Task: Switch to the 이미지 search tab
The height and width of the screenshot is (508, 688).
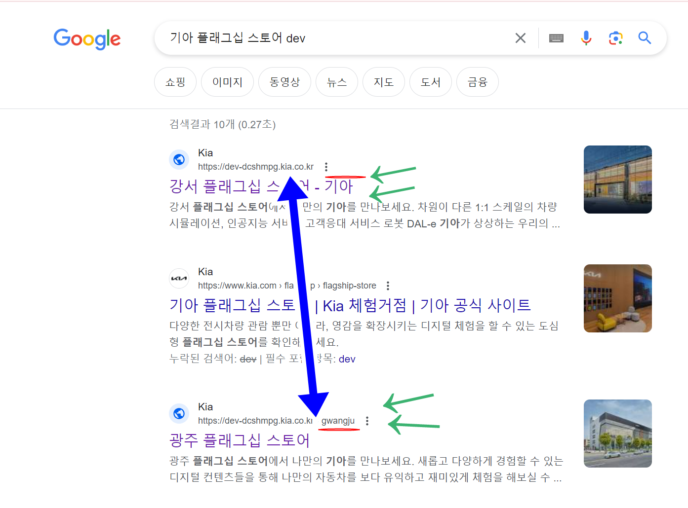Action: [227, 82]
